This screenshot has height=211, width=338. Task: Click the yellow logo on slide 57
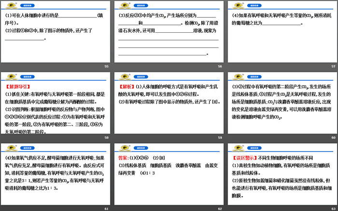pyautogui.click(x=239, y=6)
